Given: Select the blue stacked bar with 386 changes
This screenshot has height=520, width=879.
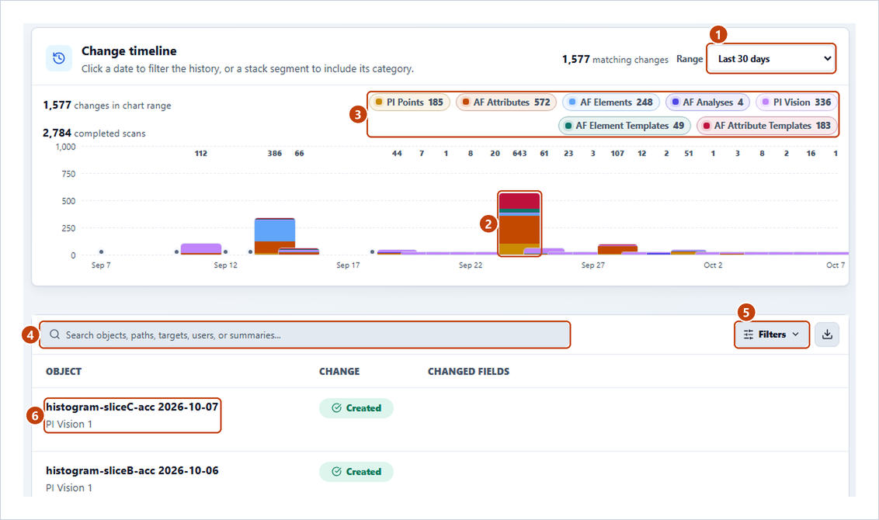Looking at the screenshot, I should 275,236.
